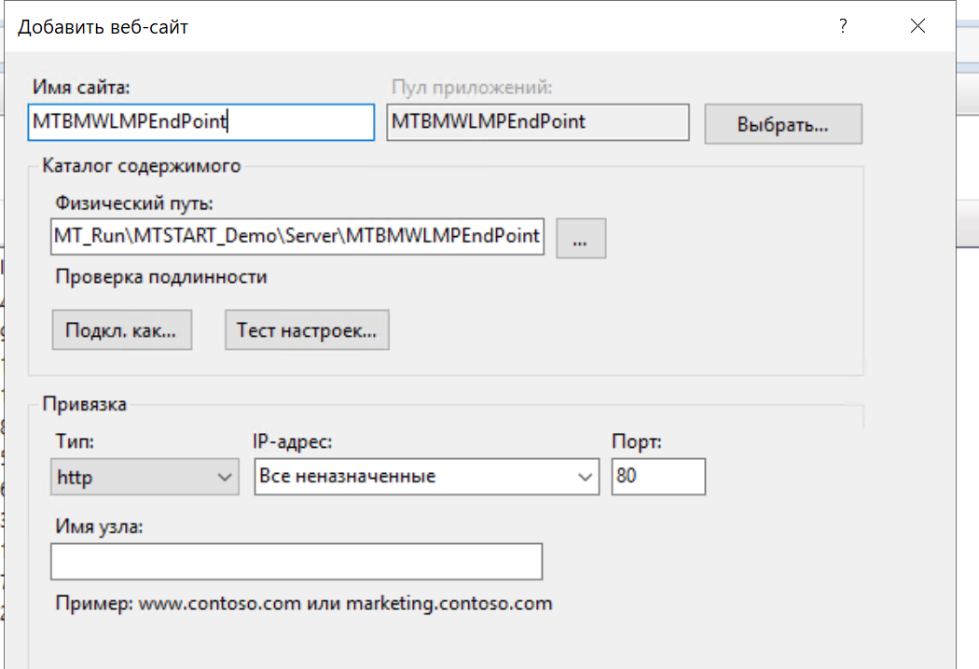The image size is (979, 669).
Task: Click the question mark help button
Action: click(843, 27)
